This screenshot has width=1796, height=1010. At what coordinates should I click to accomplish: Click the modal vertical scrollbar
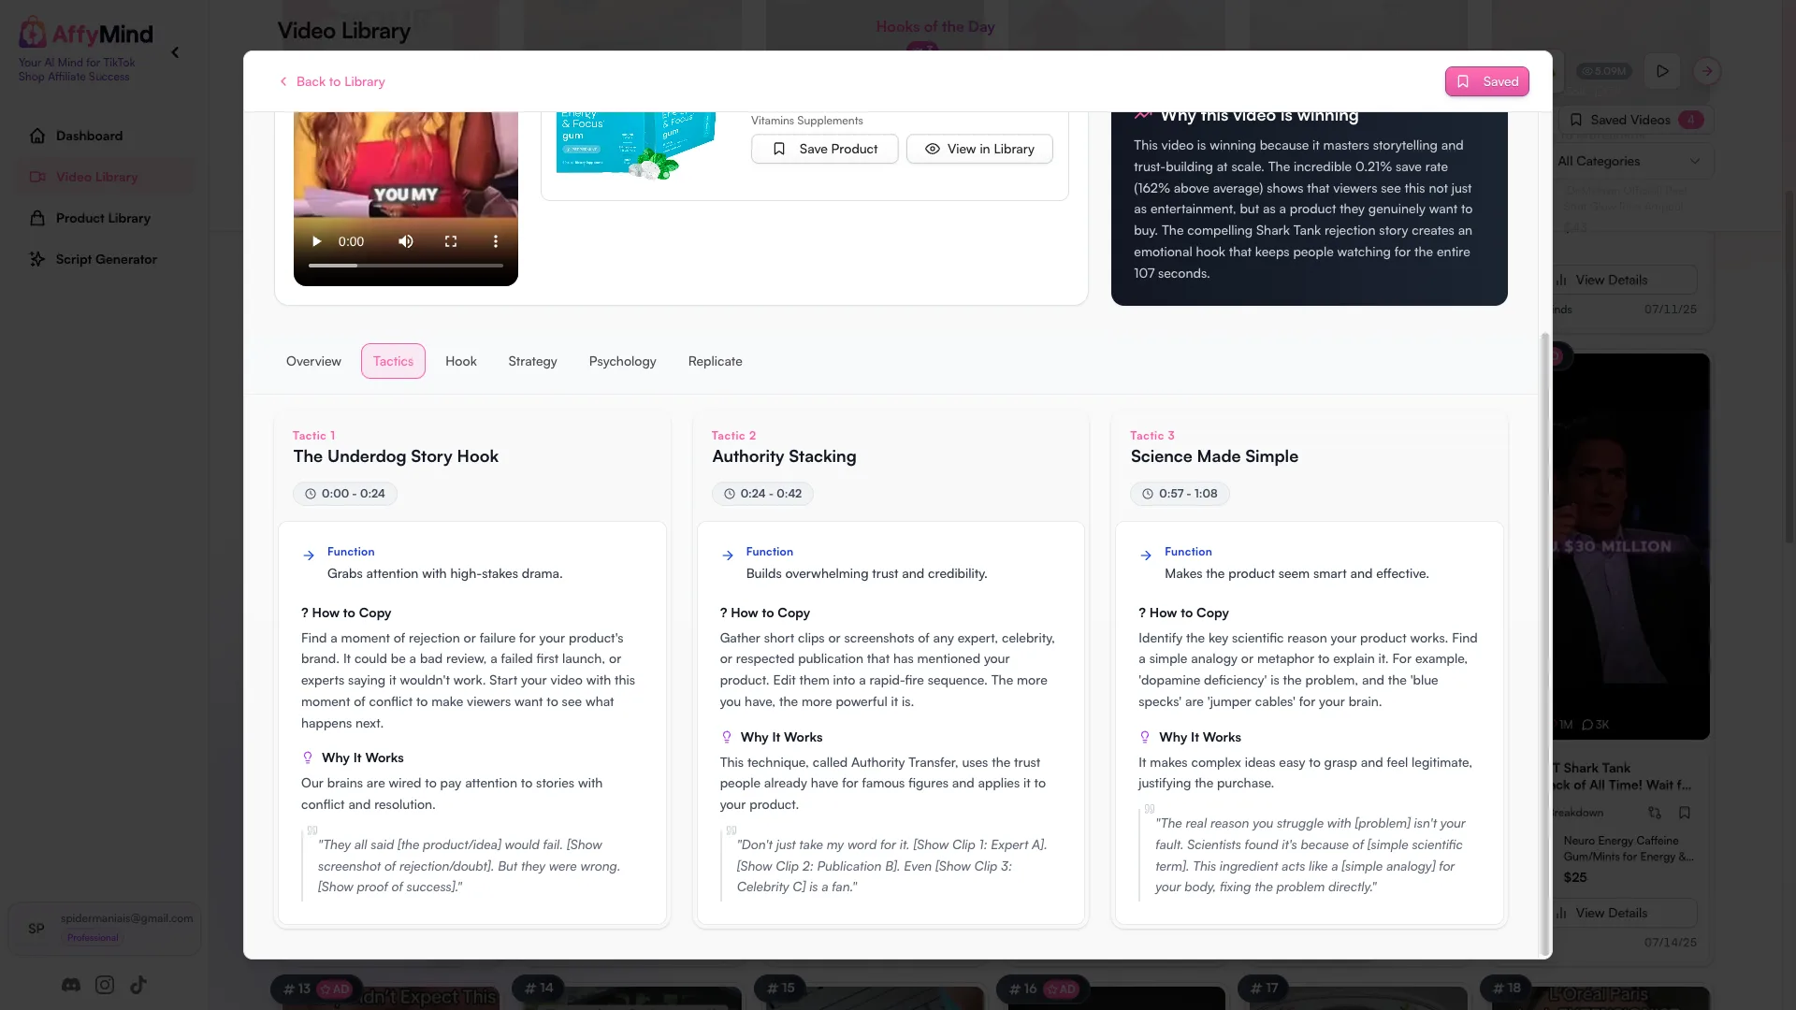[1545, 643]
